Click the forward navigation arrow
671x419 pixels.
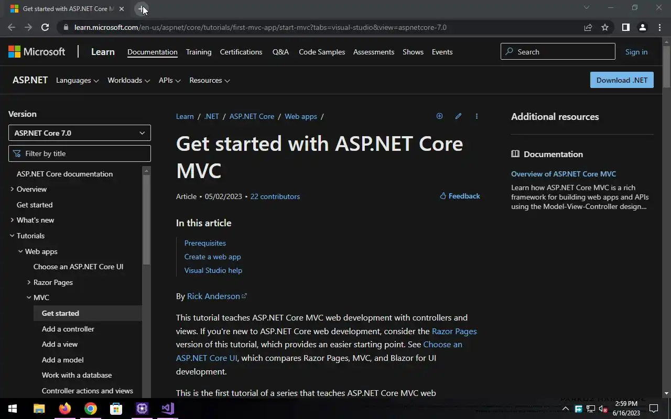pos(28,27)
